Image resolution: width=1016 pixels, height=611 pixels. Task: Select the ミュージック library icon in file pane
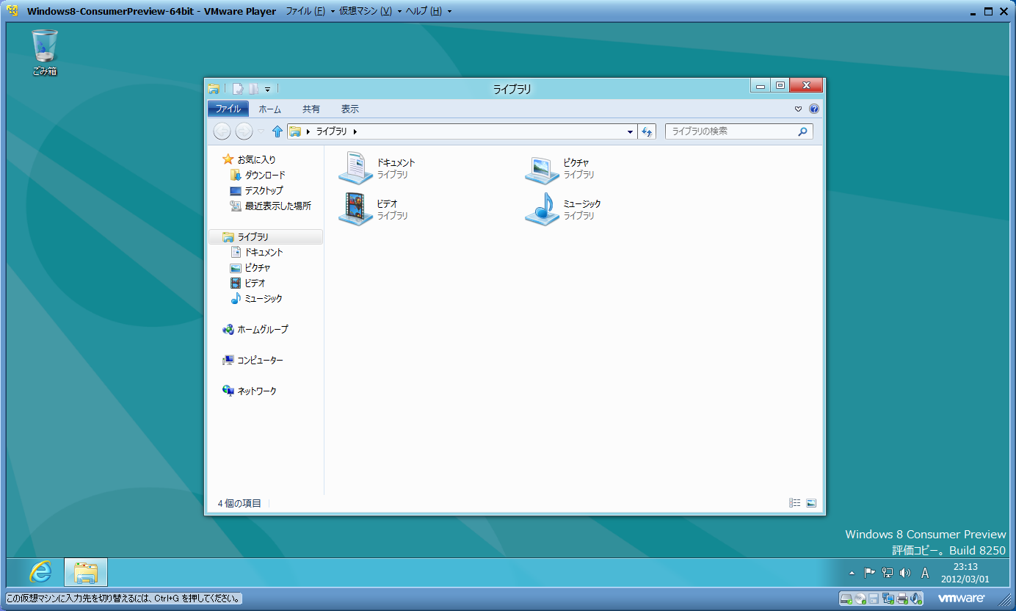[x=543, y=209]
